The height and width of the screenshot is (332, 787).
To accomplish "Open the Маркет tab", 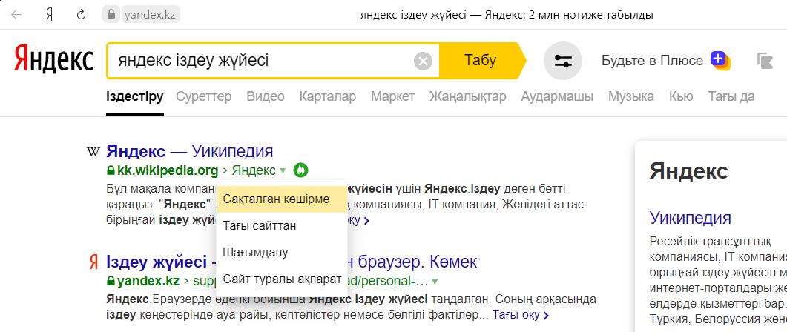I will pyautogui.click(x=393, y=96).
